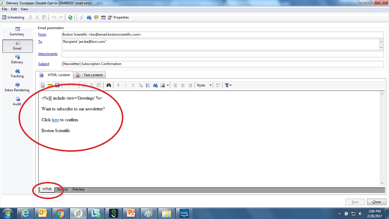Click the Attachments input field
The height and width of the screenshot is (219, 389).
223,54
